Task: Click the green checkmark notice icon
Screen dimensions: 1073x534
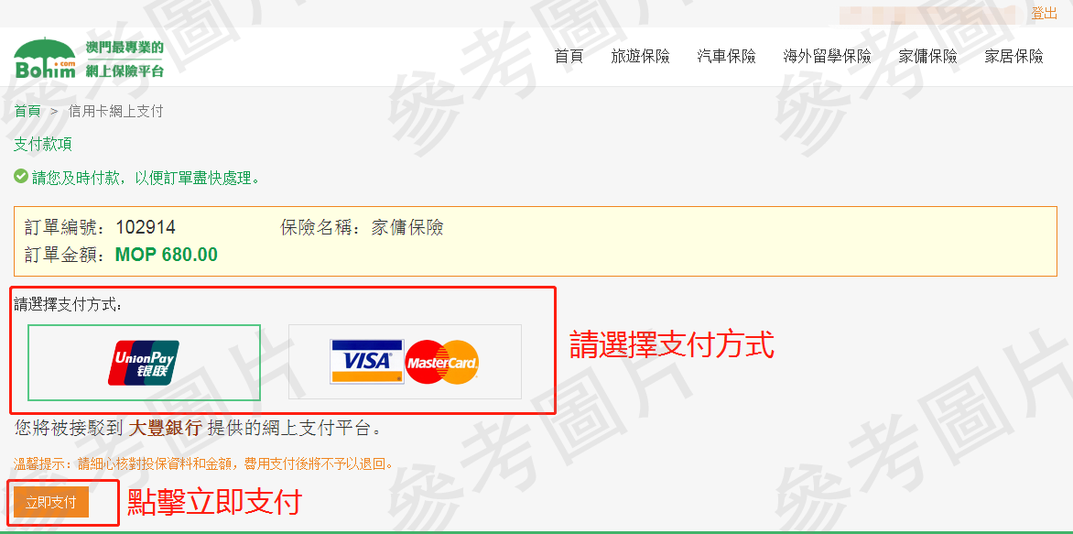Action: pyautogui.click(x=20, y=177)
